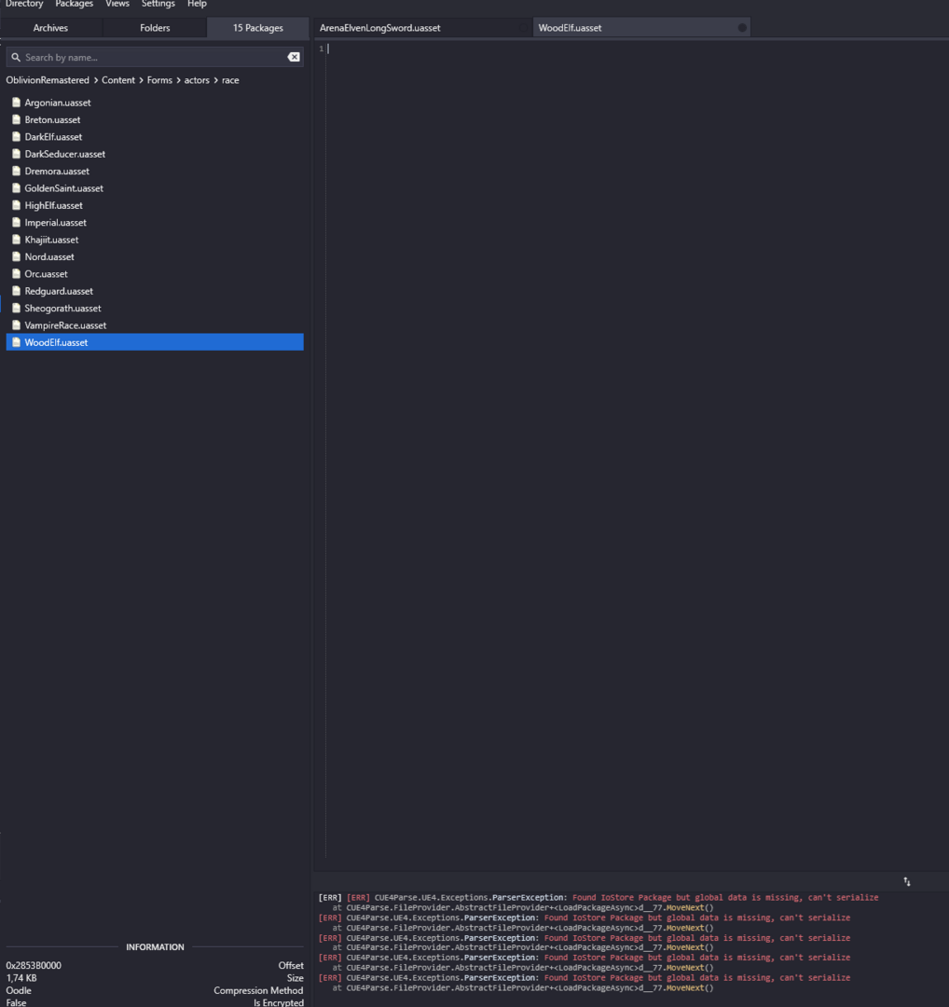Viewport: 949px width, 1007px height.
Task: Close the WoodElf.uasset tab with its dot button
Action: pos(742,28)
